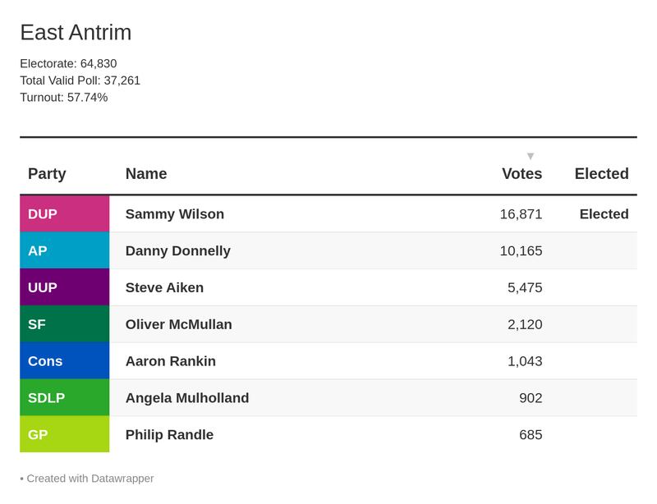The width and height of the screenshot is (657, 504).
Task: Click the blue Cons party cell
Action: 64,361
